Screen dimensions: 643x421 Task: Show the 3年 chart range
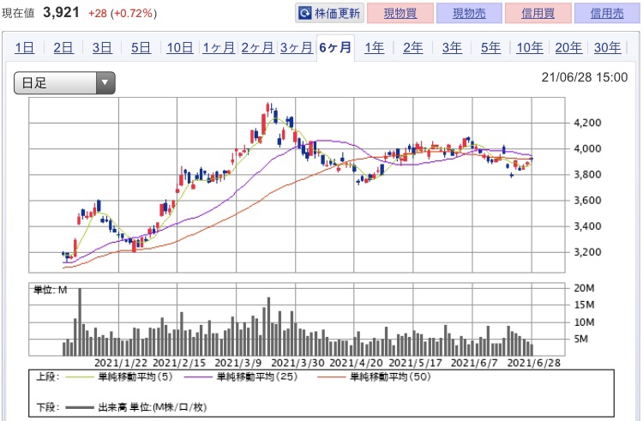[452, 47]
